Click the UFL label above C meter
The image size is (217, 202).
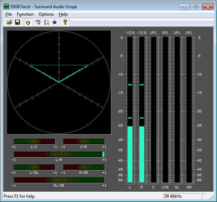tap(154, 33)
